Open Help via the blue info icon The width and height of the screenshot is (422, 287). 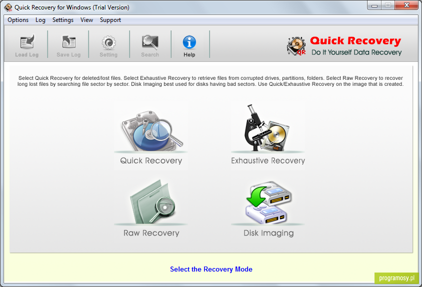pyautogui.click(x=189, y=42)
